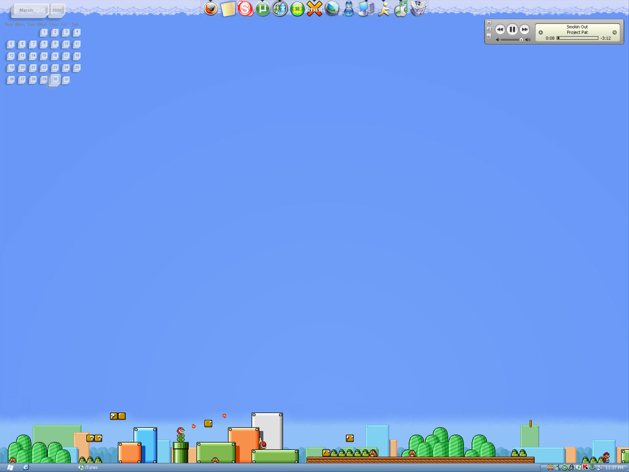Select day 26 in the calendar
629x472 pixels.
11,80
